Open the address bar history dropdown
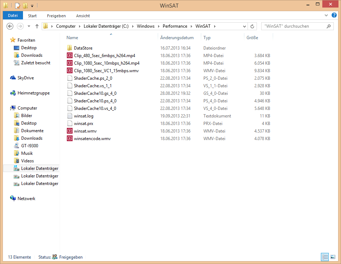This screenshot has width=341, height=264. 244,26
